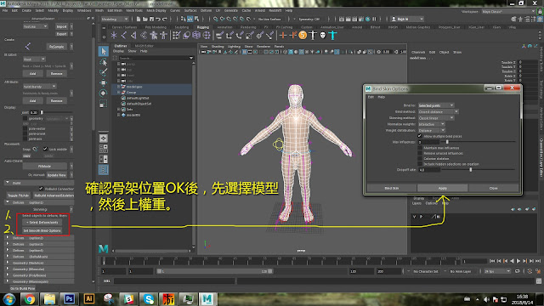544x306 pixels.
Task: Click Close in Bind Skin Options
Action: click(x=493, y=188)
